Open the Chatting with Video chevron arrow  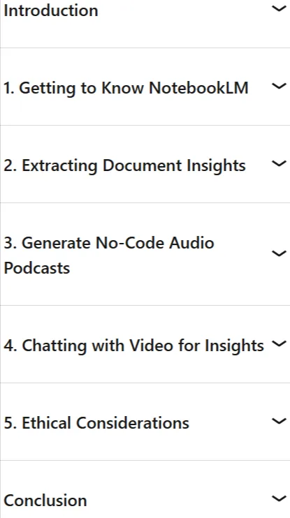(279, 344)
